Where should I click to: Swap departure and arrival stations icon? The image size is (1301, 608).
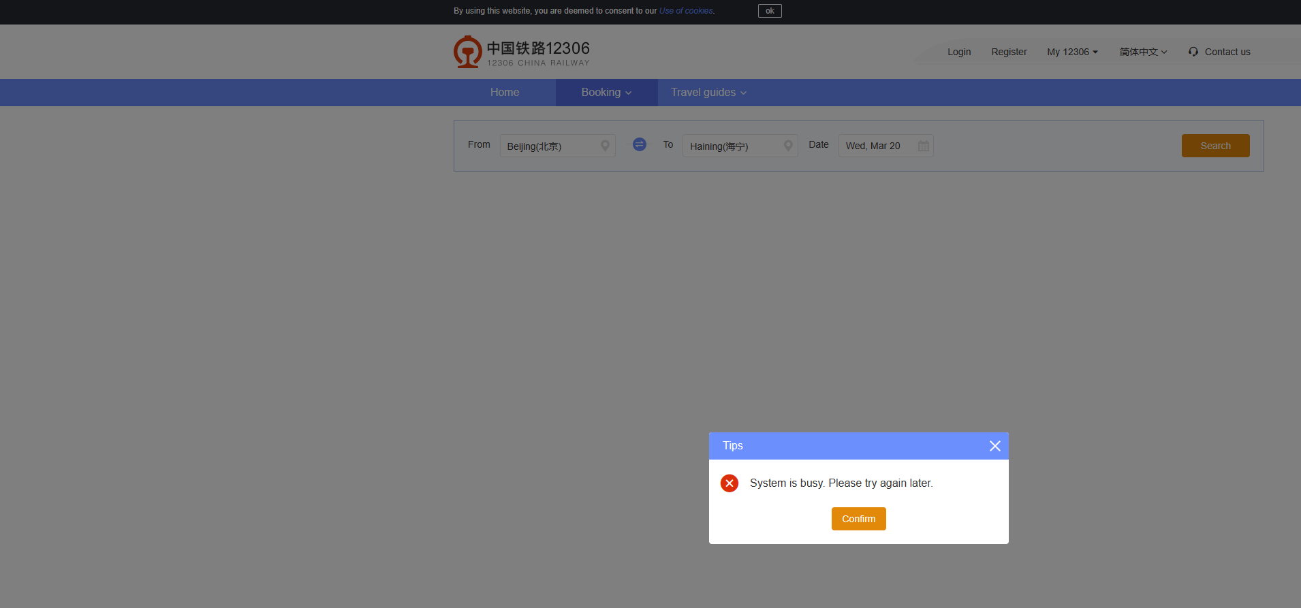coord(639,144)
